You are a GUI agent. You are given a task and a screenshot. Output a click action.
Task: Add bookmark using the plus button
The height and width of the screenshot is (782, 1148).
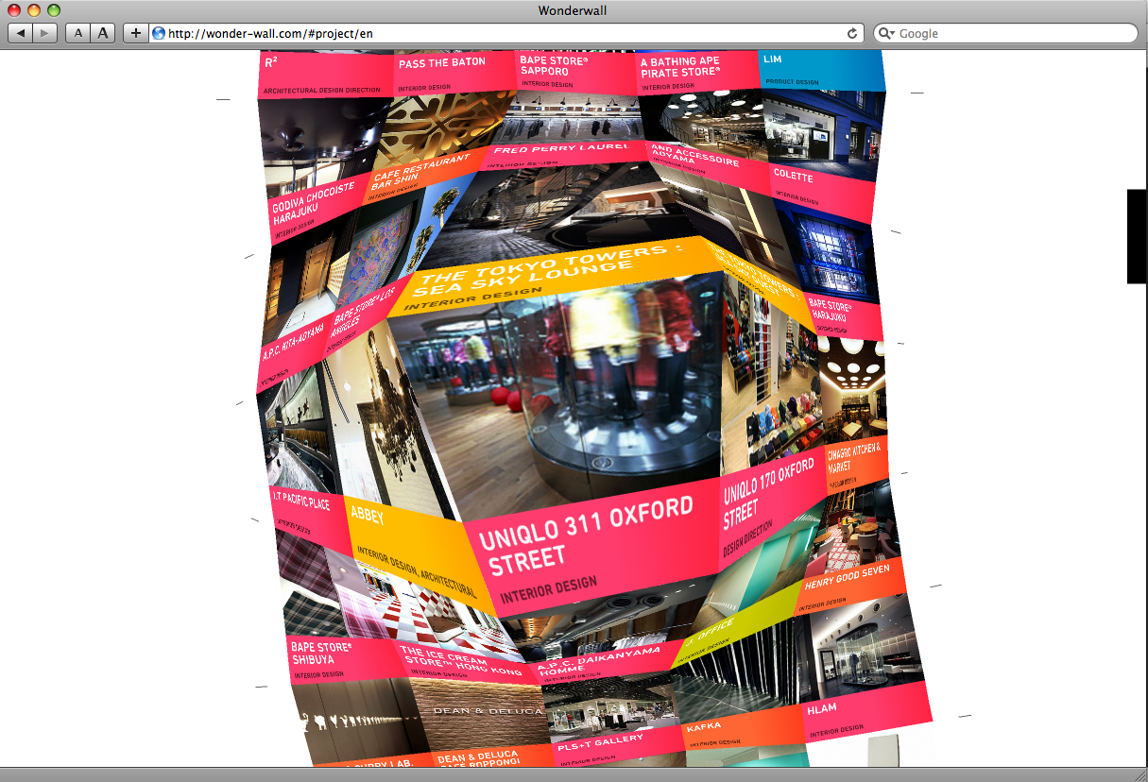click(136, 33)
